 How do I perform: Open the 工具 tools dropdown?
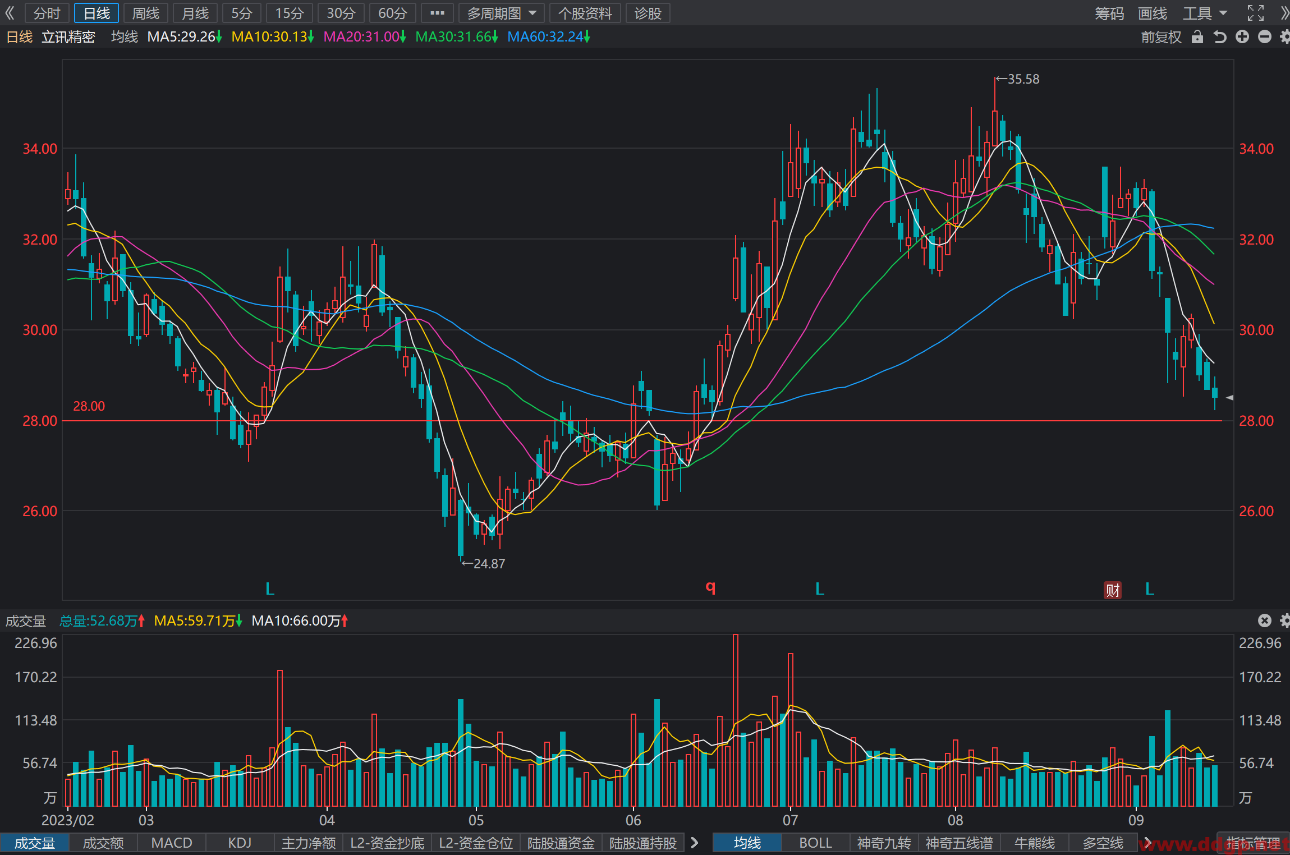tap(1205, 13)
